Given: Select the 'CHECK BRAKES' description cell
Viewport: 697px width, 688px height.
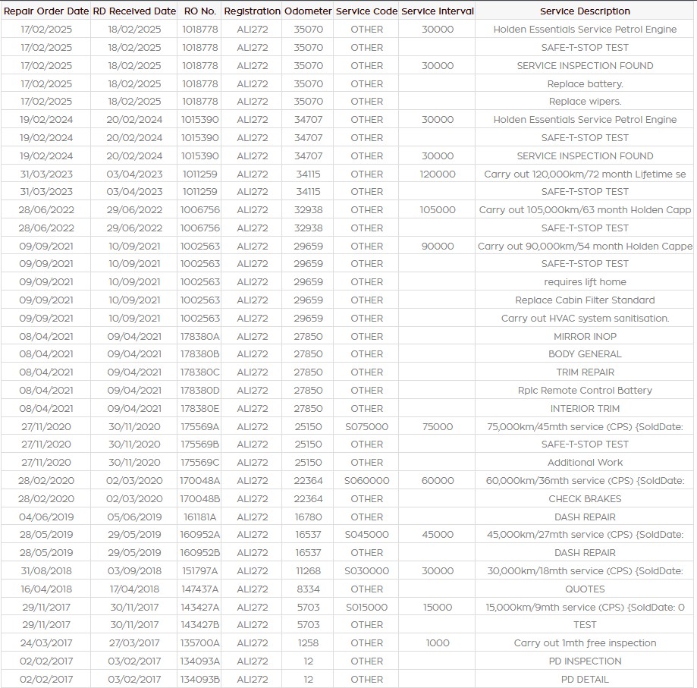Looking at the screenshot, I should (585, 498).
